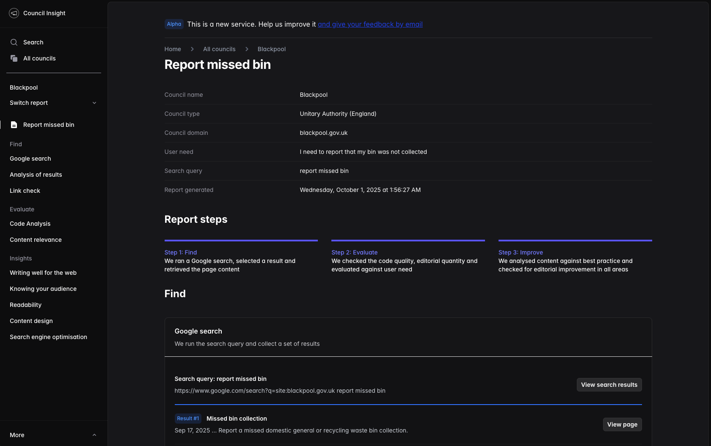The image size is (711, 446).
Task: Jump to Step 1: Find
Action: [181, 252]
